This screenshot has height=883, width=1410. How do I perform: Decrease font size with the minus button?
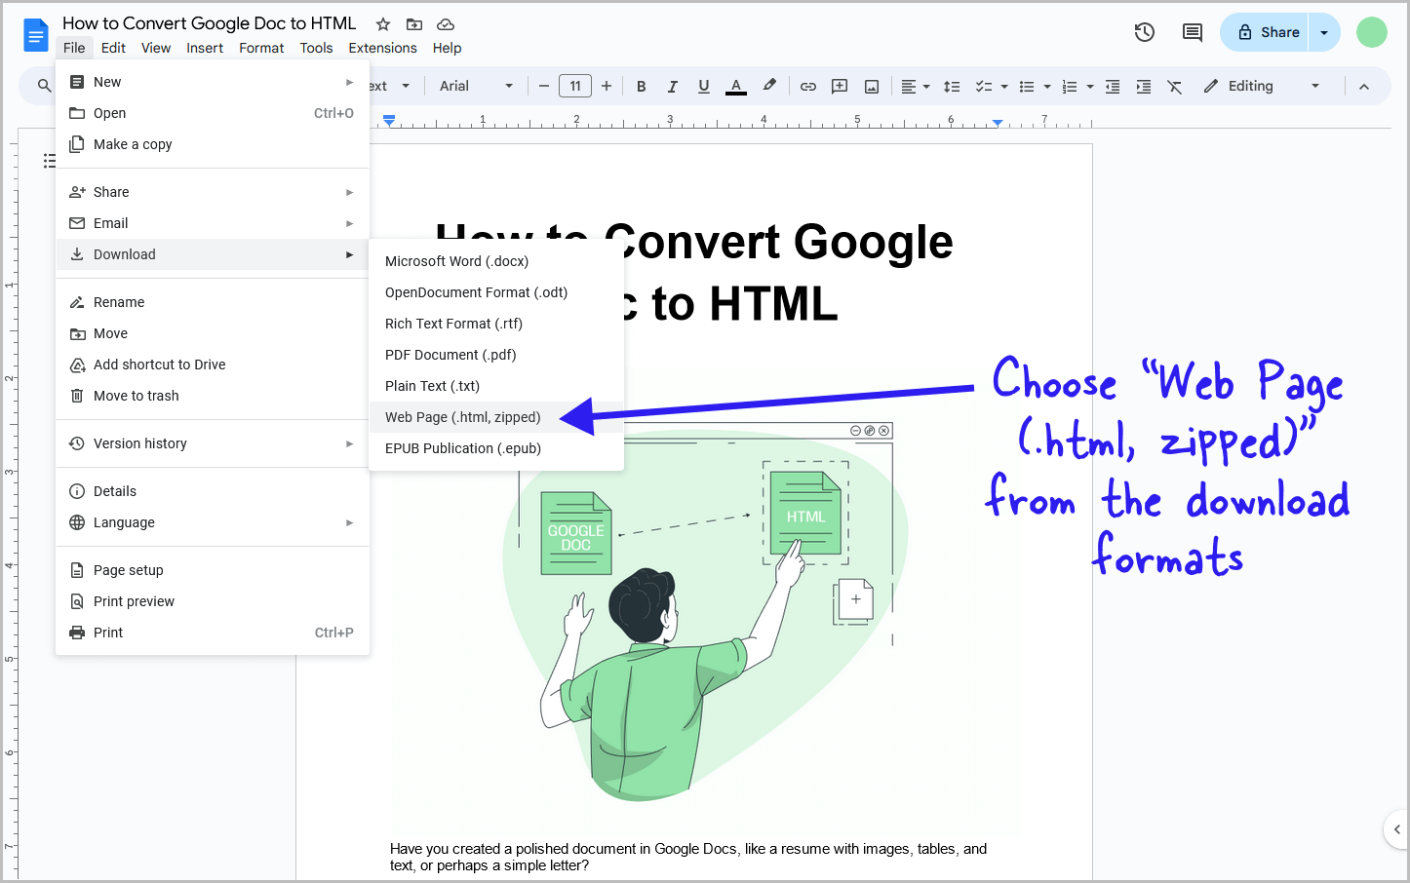(544, 86)
